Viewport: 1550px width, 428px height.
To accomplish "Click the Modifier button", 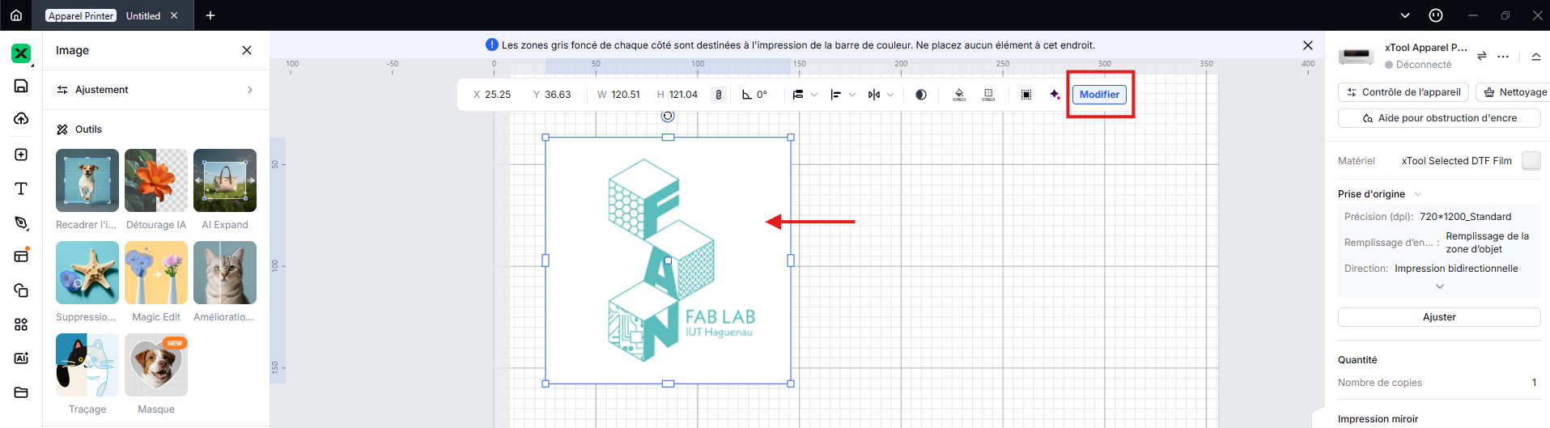I will 1099,95.
